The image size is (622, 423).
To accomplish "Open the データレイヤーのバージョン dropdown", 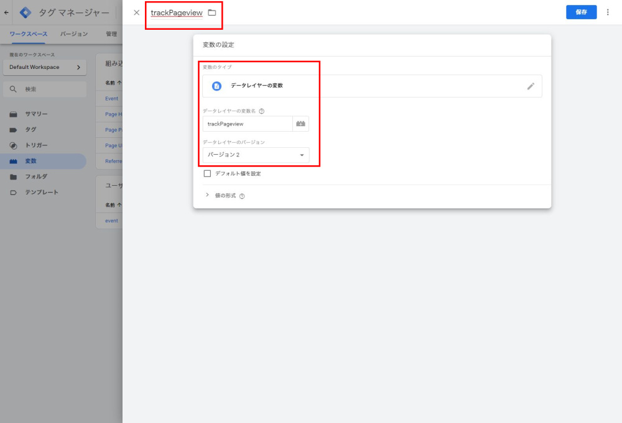I will click(256, 155).
